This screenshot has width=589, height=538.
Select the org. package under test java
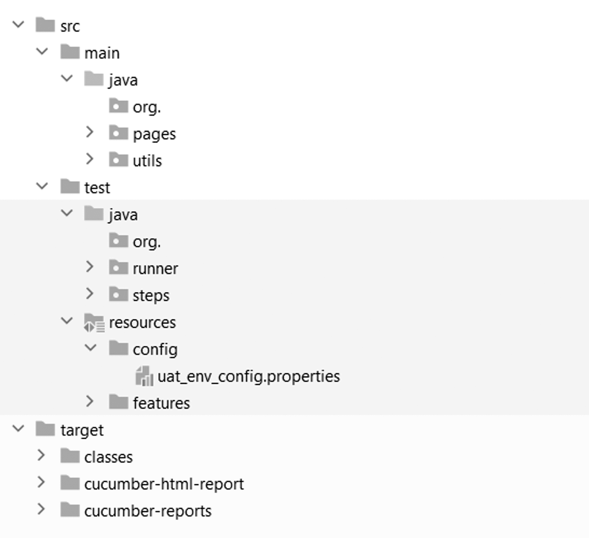[x=147, y=242]
